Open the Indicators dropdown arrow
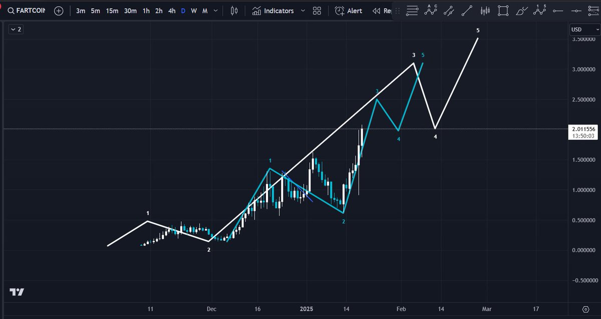Viewport: 601px width, 319px height. pyautogui.click(x=302, y=10)
